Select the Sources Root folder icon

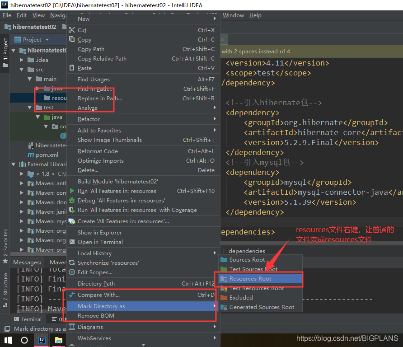pos(224,260)
